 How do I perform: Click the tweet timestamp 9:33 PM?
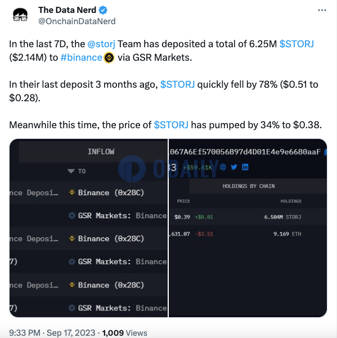tap(25, 333)
